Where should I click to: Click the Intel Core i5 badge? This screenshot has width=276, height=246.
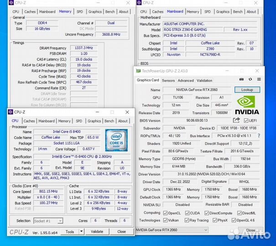116,140
